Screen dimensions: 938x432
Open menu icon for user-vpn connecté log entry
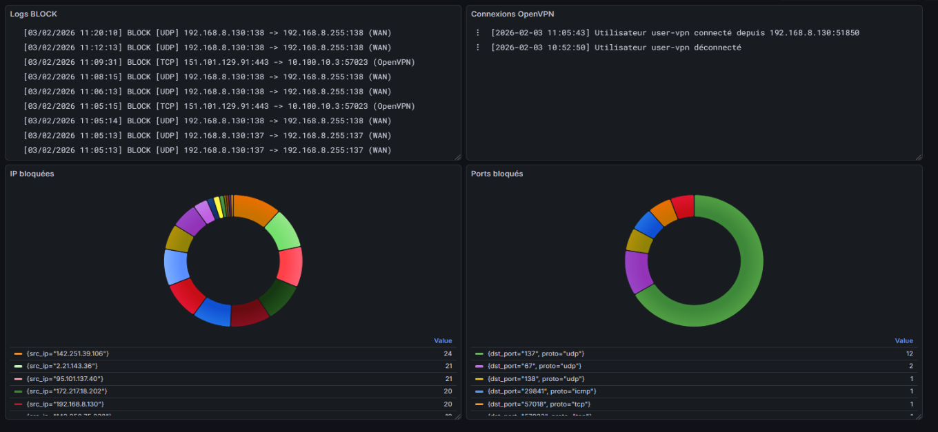[477, 33]
